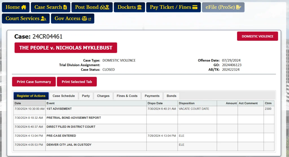Screen dimensions: 289x157
Task: View the Fines & Costs tab
Action: tap(127, 96)
